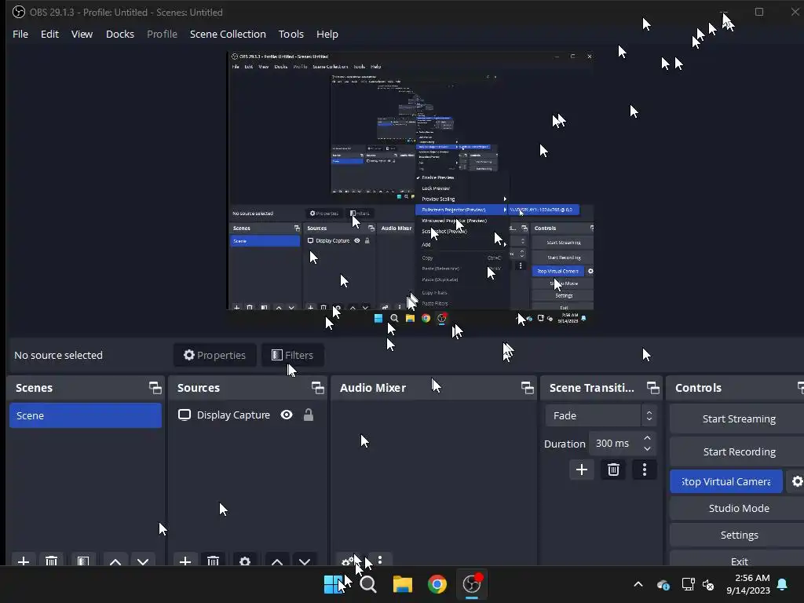Open virtual camera configuration gear
This screenshot has height=603, width=804.
pos(797,481)
